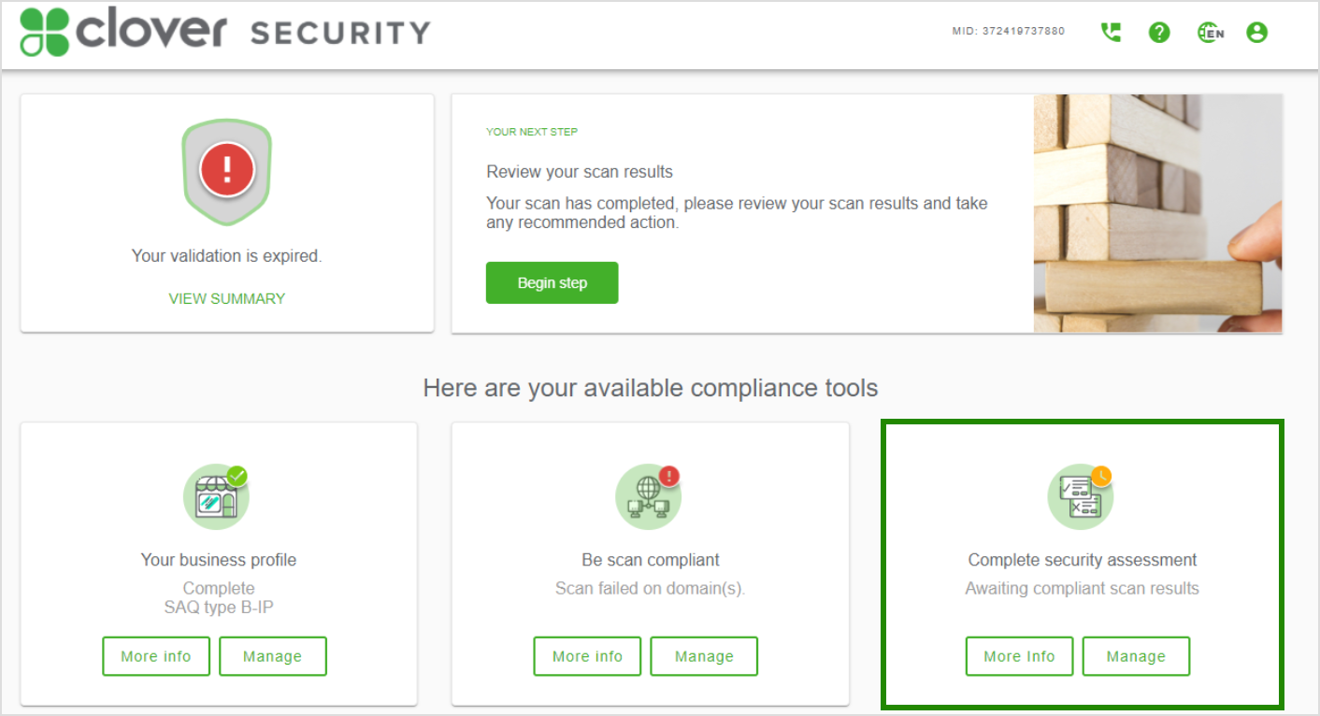Click the expired validation shield icon
Screen dimensions: 1320x716
pyautogui.click(x=226, y=173)
